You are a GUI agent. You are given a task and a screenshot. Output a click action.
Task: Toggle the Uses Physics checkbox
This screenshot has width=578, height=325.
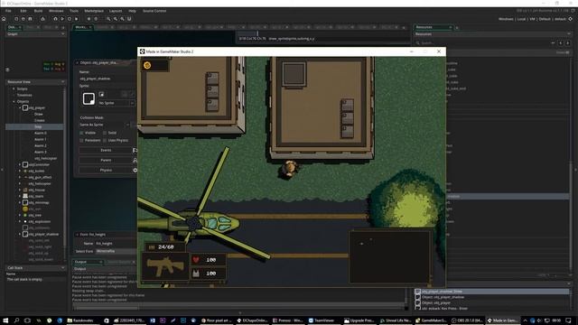pos(105,141)
